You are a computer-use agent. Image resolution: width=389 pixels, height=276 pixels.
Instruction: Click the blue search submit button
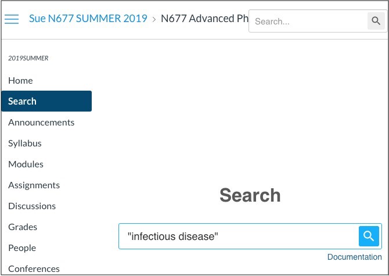pyautogui.click(x=369, y=236)
